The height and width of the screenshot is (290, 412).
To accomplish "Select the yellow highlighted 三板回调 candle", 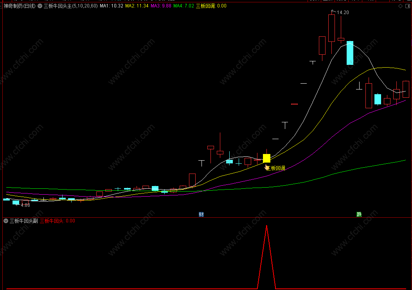I will 267,158.
